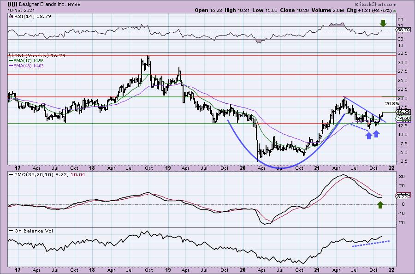The width and height of the screenshot is (415, 274).
Task: Click the 27.5 price axis label
Action: [x=403, y=71]
